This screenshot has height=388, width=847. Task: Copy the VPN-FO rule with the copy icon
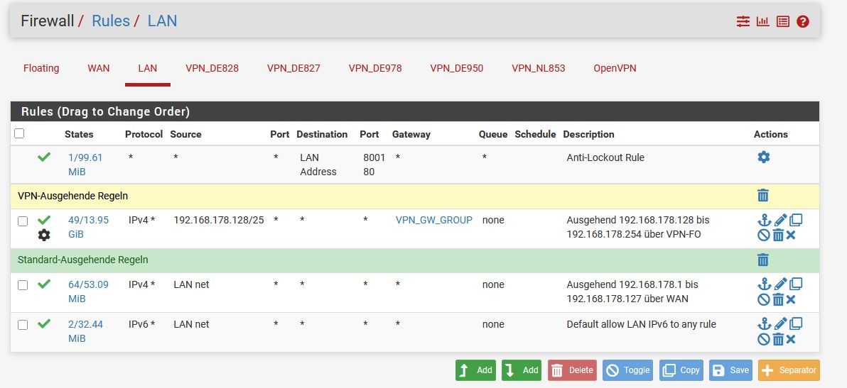point(796,220)
